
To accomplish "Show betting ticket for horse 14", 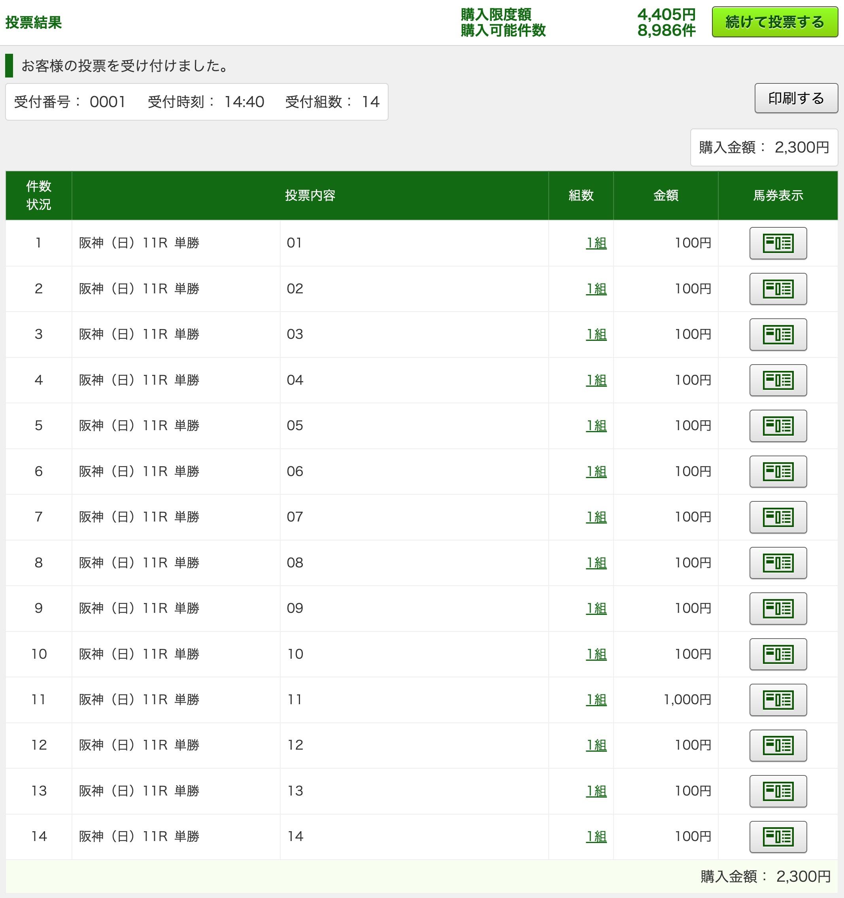I will (x=778, y=837).
